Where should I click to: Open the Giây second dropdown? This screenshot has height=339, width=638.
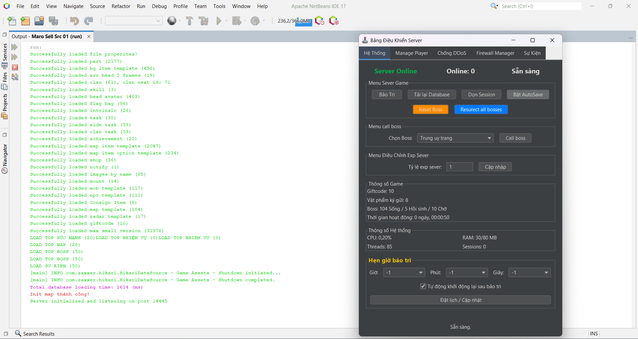(x=530, y=273)
